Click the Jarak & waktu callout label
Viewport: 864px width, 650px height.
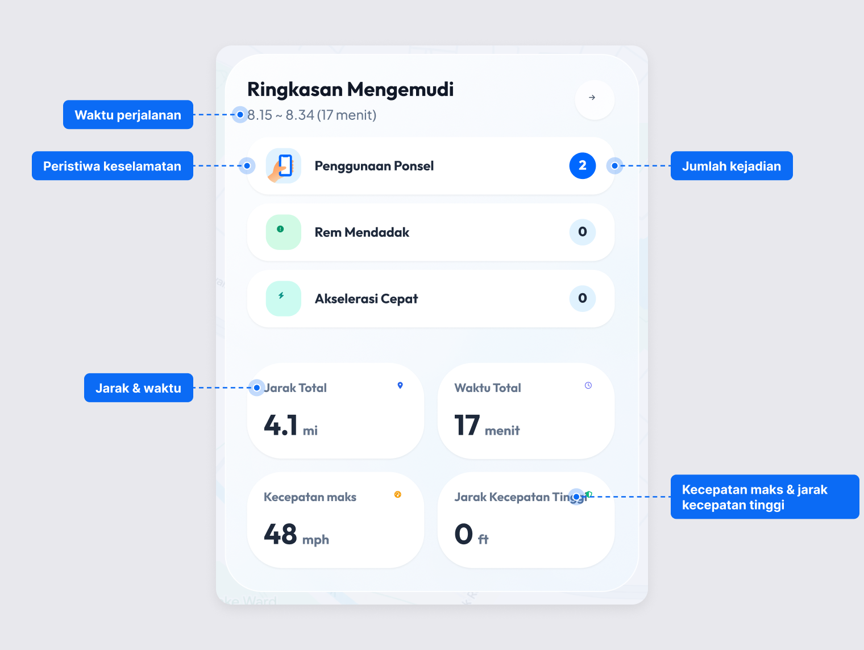139,388
